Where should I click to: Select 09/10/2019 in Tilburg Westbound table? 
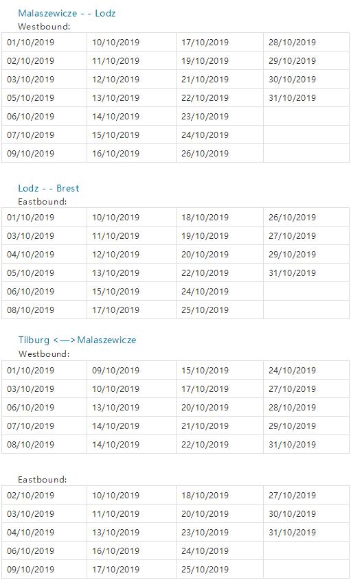[115, 370]
